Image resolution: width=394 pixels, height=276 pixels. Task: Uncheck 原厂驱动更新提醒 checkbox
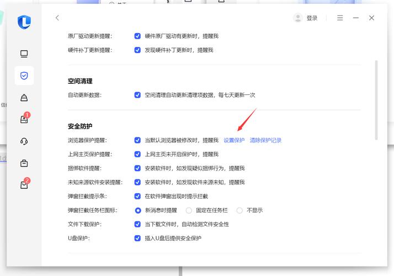[x=137, y=36]
